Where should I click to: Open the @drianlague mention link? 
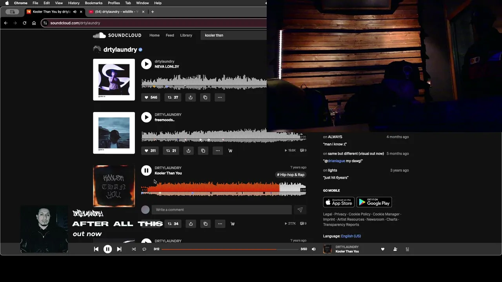coord(336,161)
